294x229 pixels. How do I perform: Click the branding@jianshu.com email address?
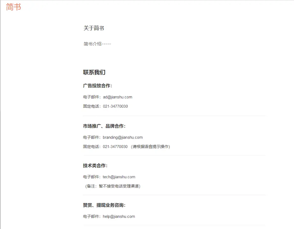point(123,138)
